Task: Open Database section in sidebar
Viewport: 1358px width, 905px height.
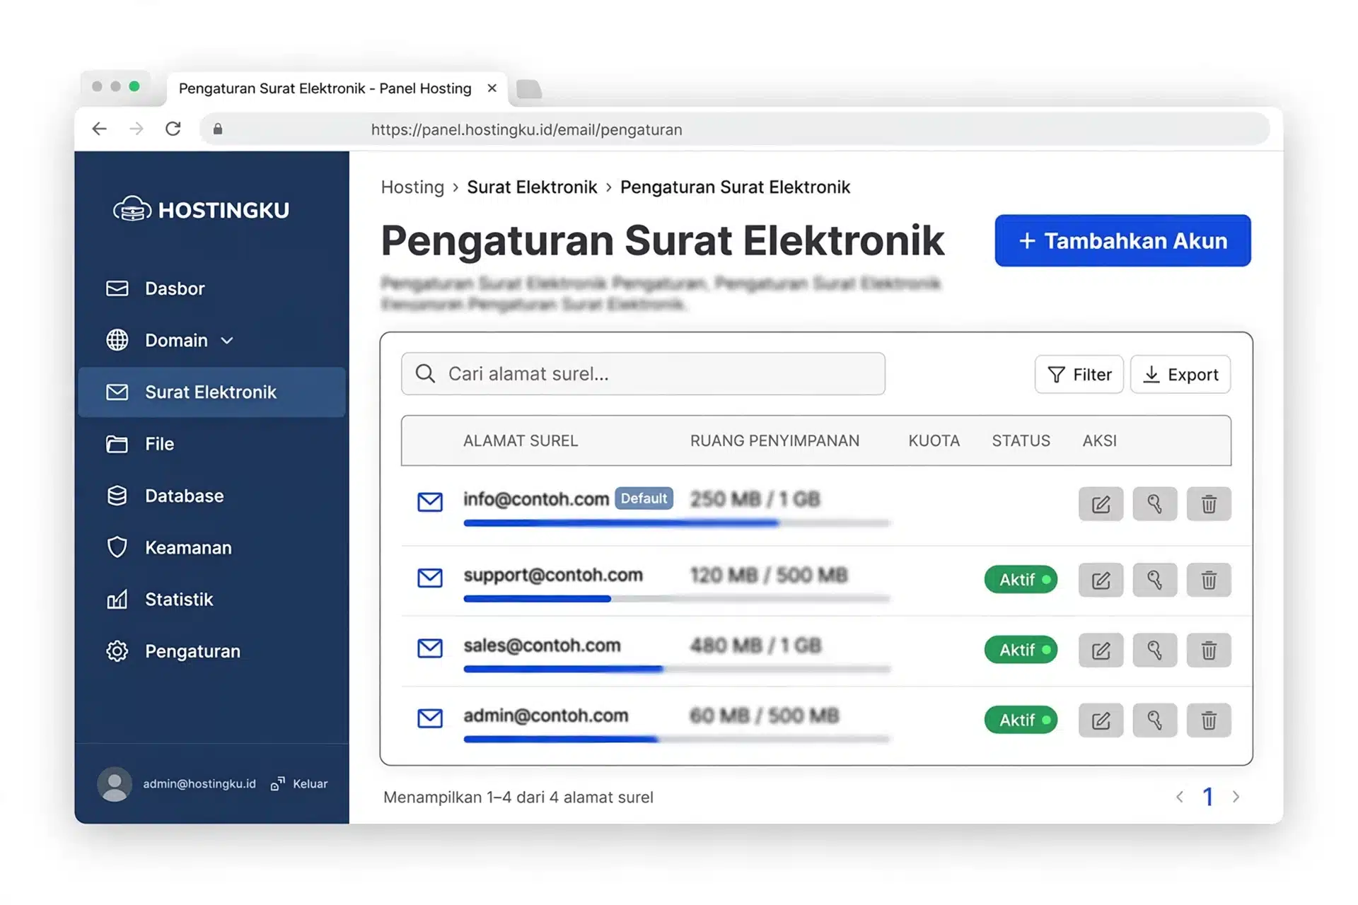Action: pyautogui.click(x=211, y=496)
